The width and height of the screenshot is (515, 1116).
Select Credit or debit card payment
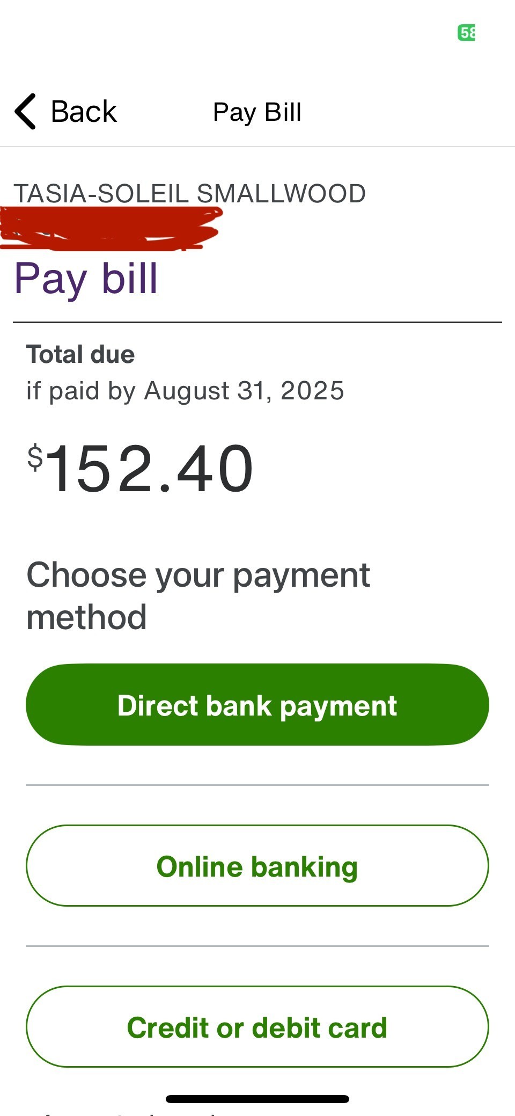coord(257,1027)
